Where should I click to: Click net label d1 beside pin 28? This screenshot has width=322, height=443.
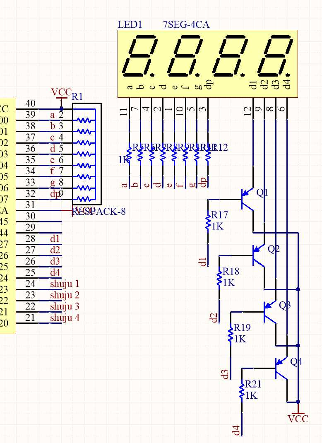[55, 239]
